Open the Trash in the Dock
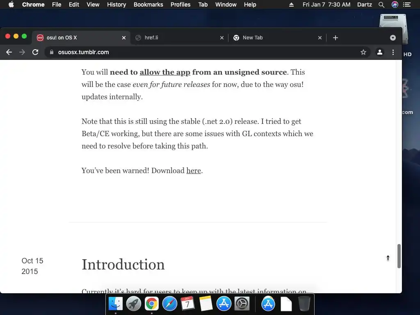Viewport: 420px width, 315px height. coord(304,304)
